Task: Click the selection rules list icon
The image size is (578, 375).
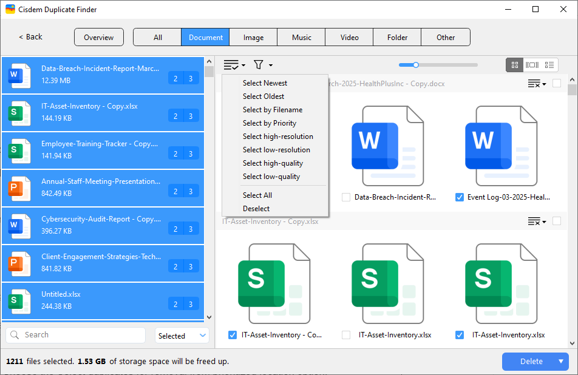Action: [x=231, y=65]
